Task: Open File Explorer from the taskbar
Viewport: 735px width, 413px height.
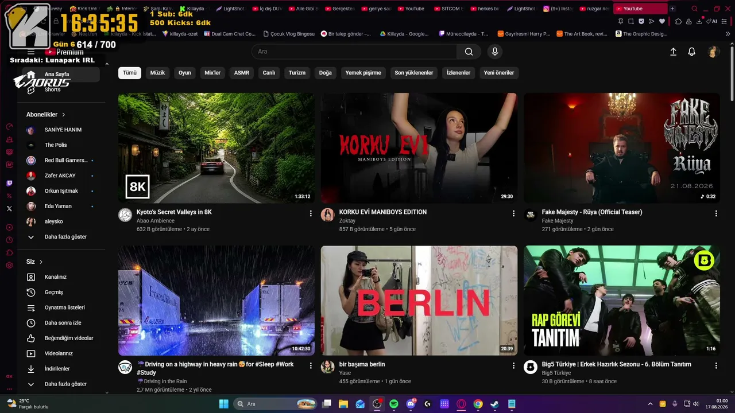Action: (343, 404)
